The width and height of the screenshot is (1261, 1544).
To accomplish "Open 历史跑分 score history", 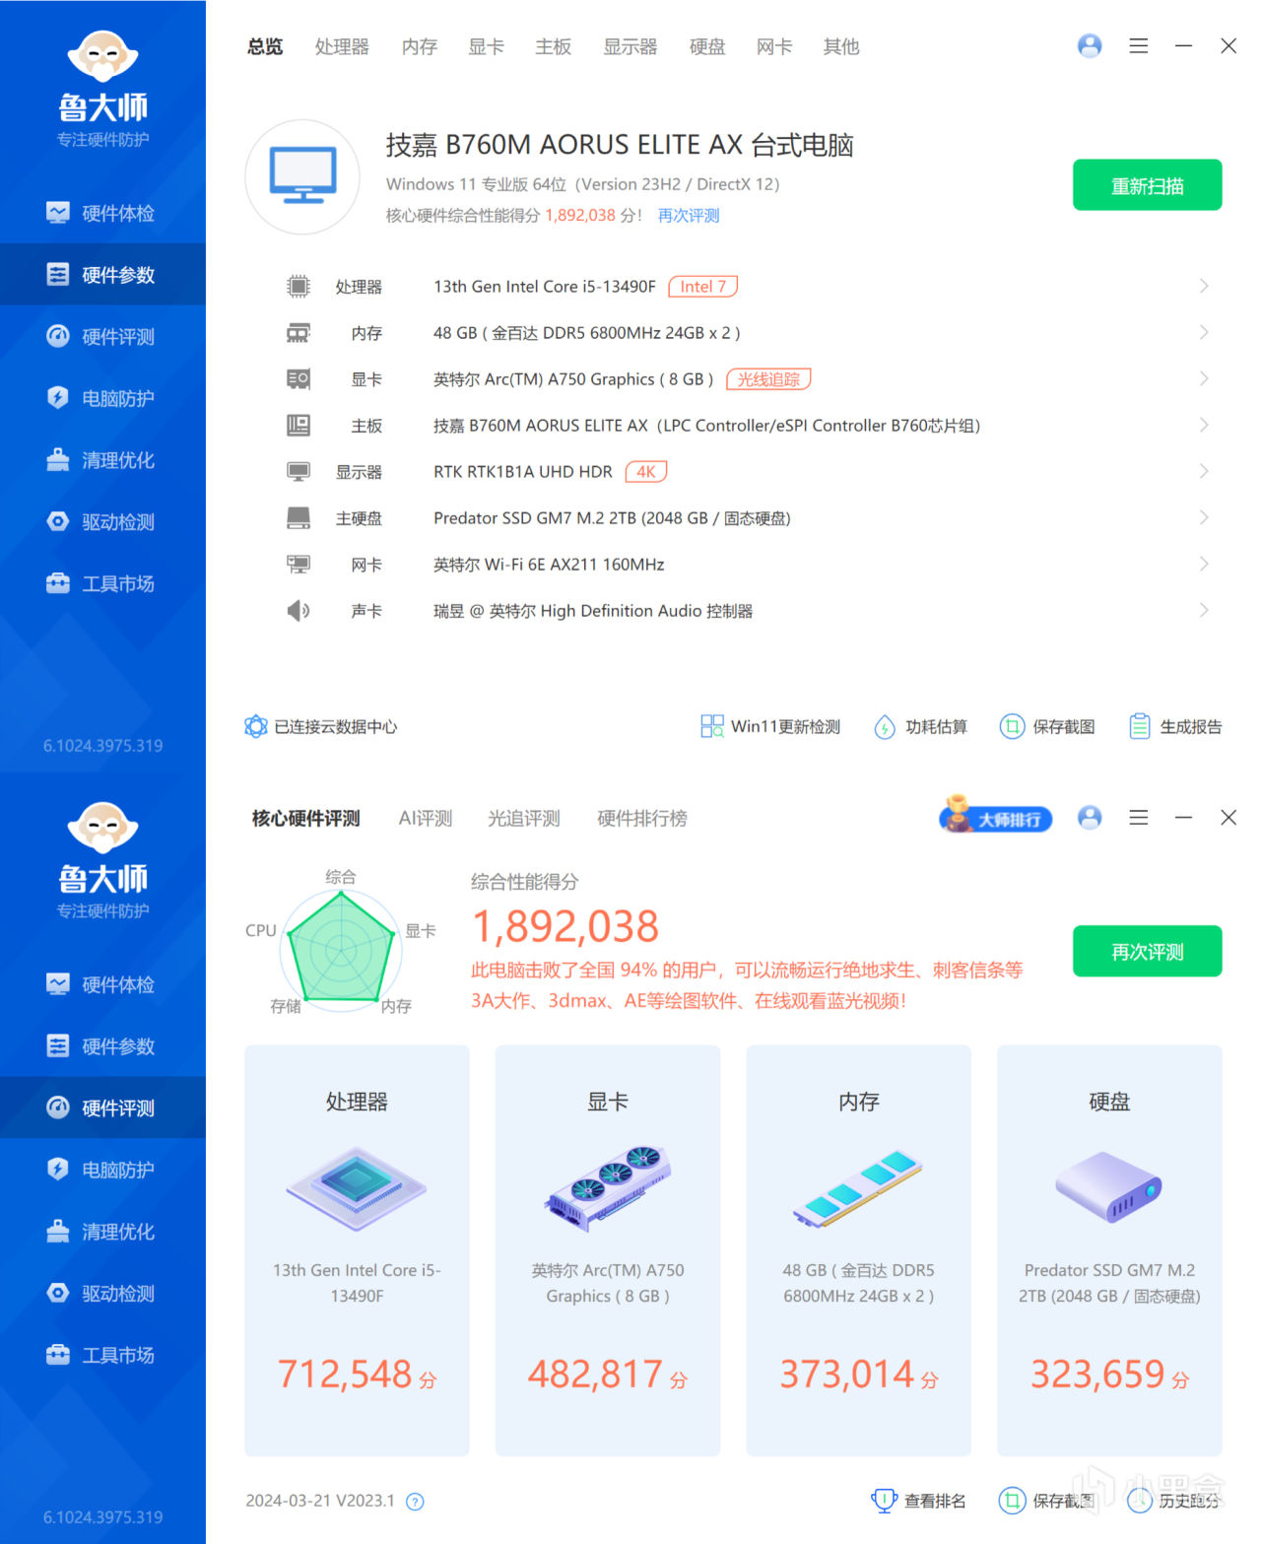I will coord(1173,1501).
